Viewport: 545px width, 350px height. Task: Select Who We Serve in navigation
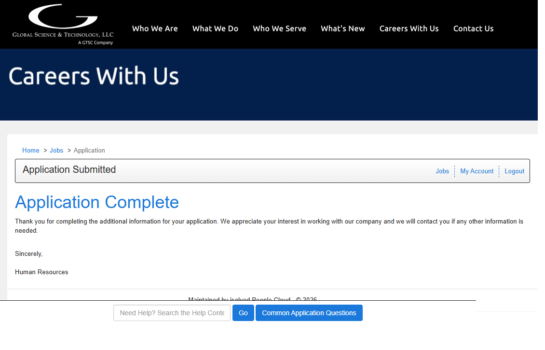coord(279,28)
